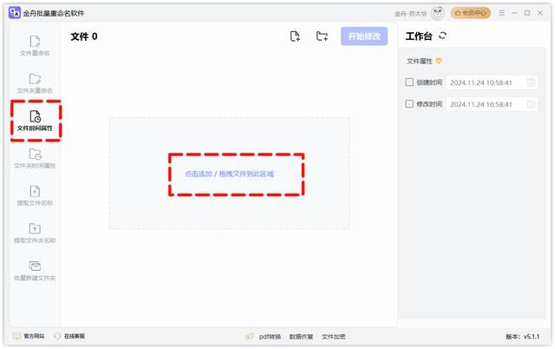This screenshot has width=555, height=349.
Task: Open 提取文件夹名称 tool
Action: pyautogui.click(x=35, y=233)
